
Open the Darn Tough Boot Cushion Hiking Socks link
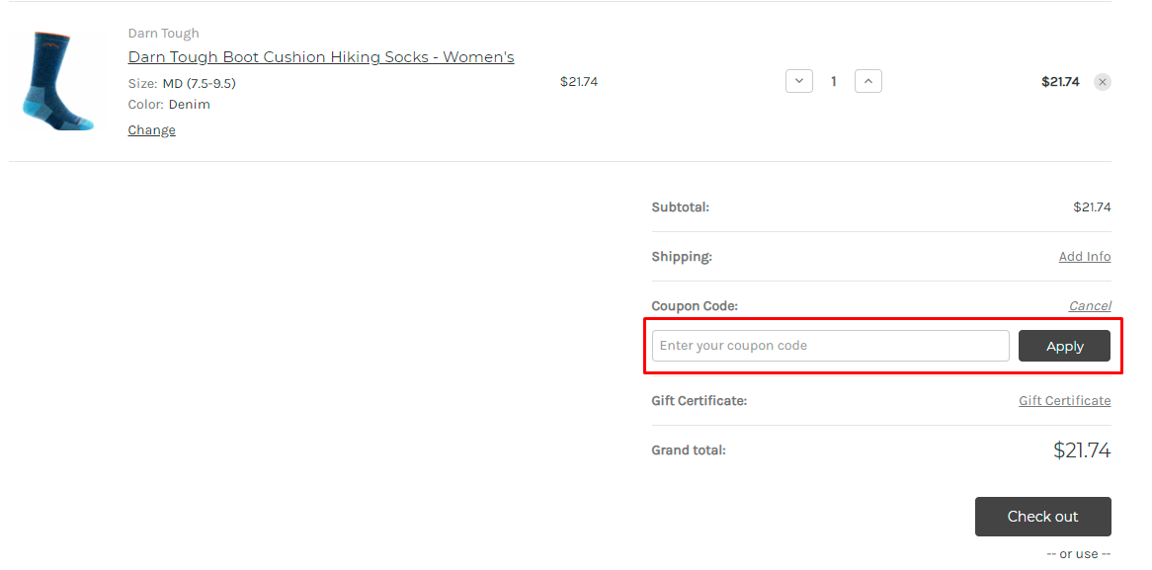coord(321,57)
